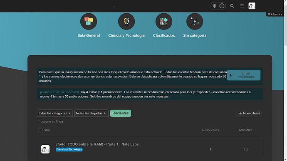Click the Ciencia y Tecnología label link
287x161 pixels.
click(x=126, y=35)
